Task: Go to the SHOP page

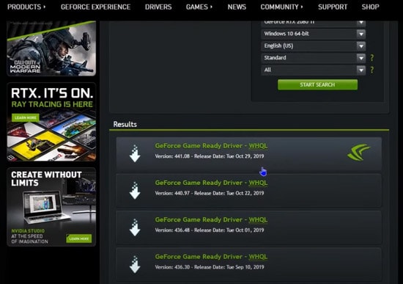Action: (370, 7)
